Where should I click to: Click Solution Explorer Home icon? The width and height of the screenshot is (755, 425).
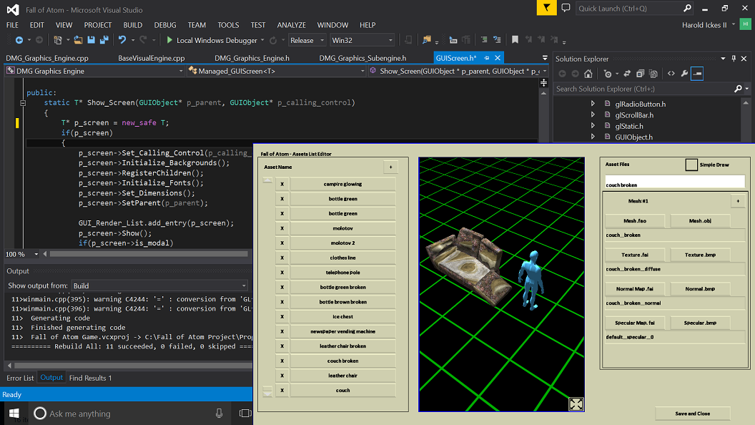[588, 74]
